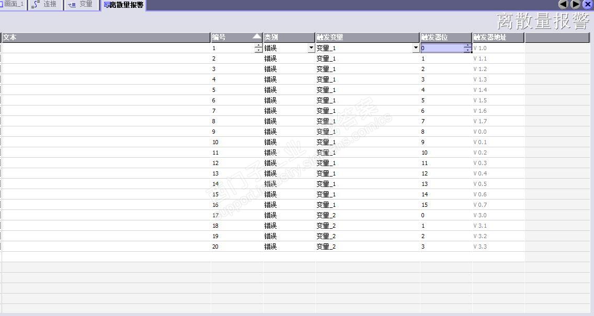Click the 变量_1 cell in row 4

368,79
